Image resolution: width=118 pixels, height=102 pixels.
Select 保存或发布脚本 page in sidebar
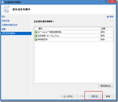(16, 33)
